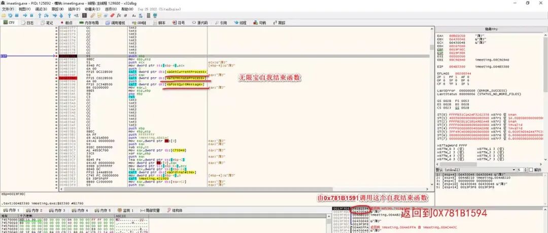Switch to the 线程 threads tab
548x233 pixels.
point(240,23)
